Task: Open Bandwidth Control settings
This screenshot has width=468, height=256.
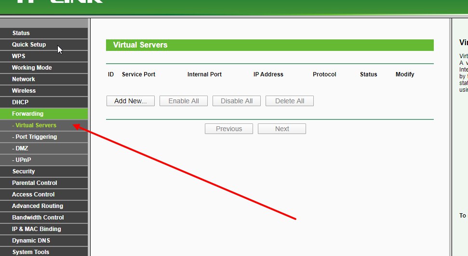Action: (x=44, y=218)
